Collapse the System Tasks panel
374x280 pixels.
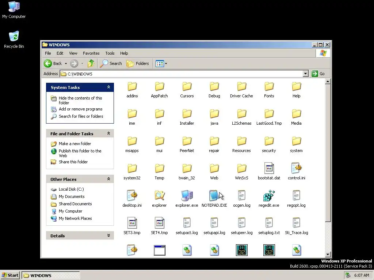108,87
